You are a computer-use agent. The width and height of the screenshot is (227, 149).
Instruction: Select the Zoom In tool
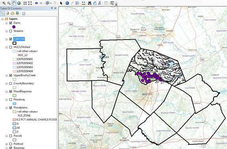pos(4,3)
